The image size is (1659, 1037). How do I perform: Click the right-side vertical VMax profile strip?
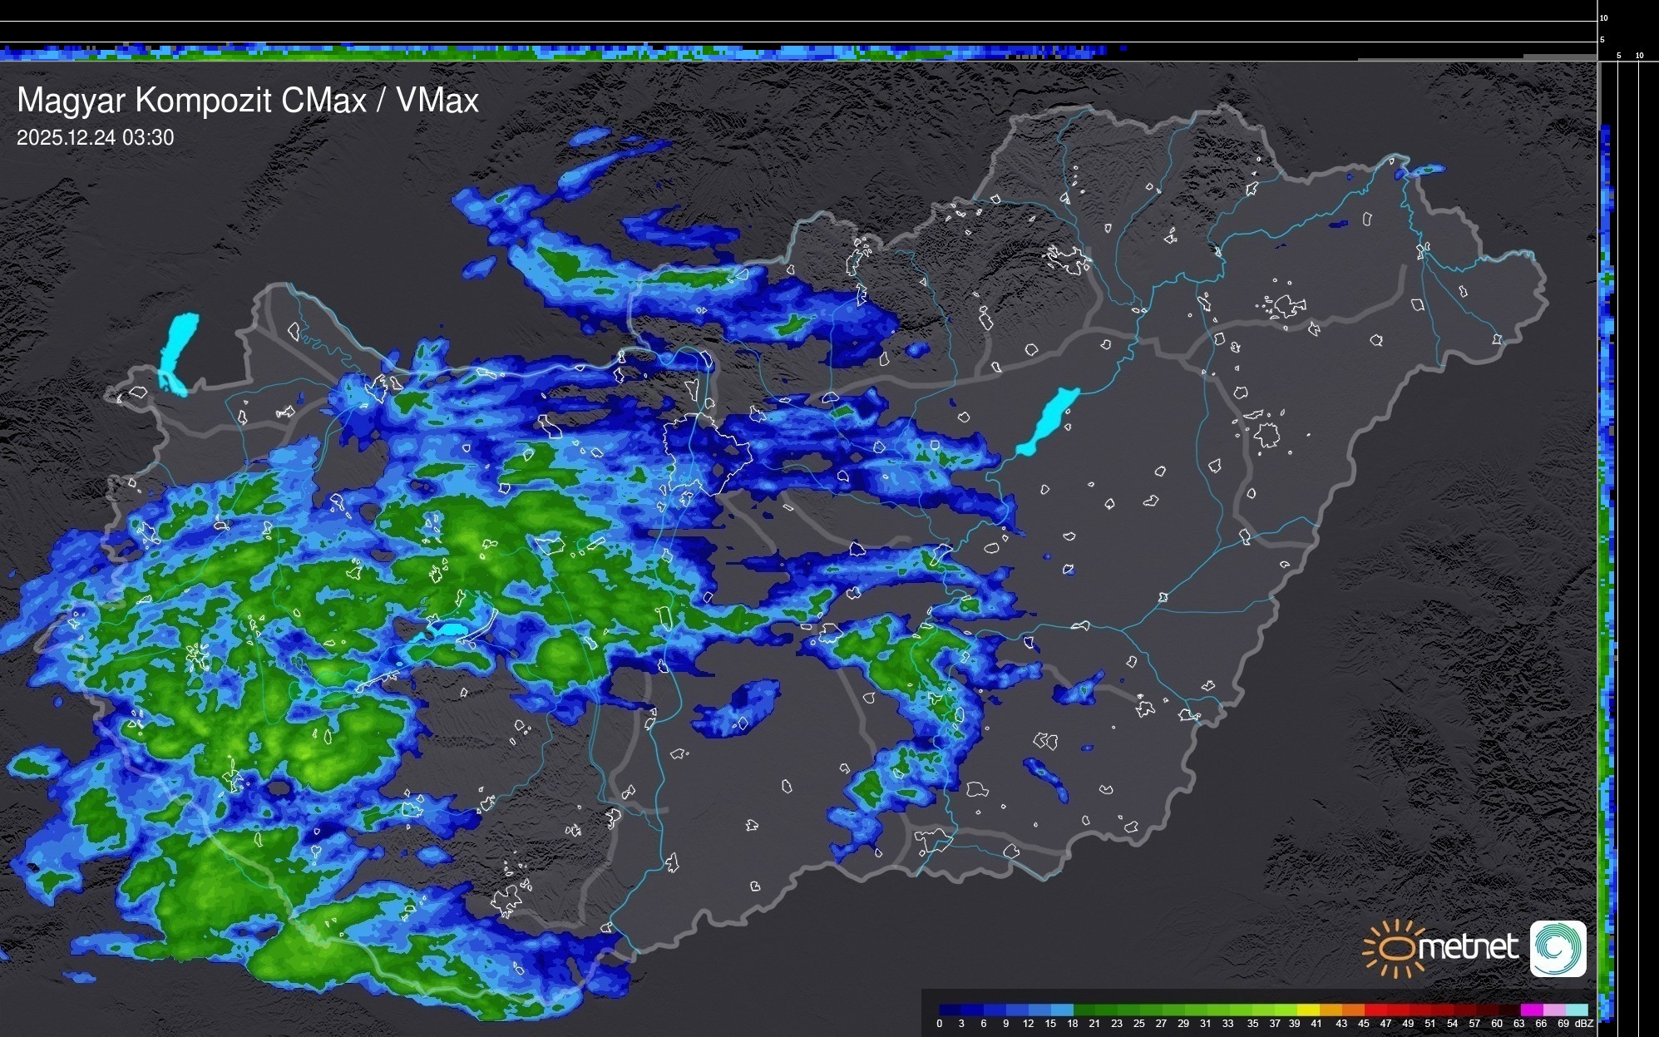(x=1606, y=541)
